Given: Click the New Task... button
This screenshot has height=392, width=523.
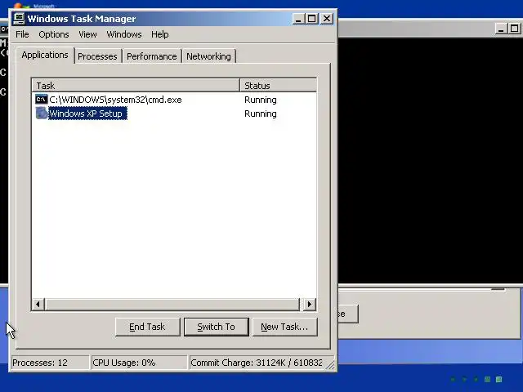Looking at the screenshot, I should [285, 327].
